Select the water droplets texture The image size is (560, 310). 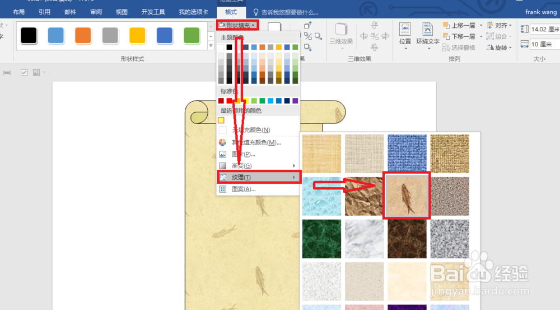click(321, 197)
